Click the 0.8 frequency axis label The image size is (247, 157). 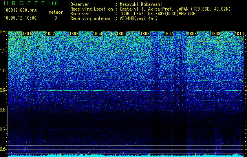tap(3, 110)
